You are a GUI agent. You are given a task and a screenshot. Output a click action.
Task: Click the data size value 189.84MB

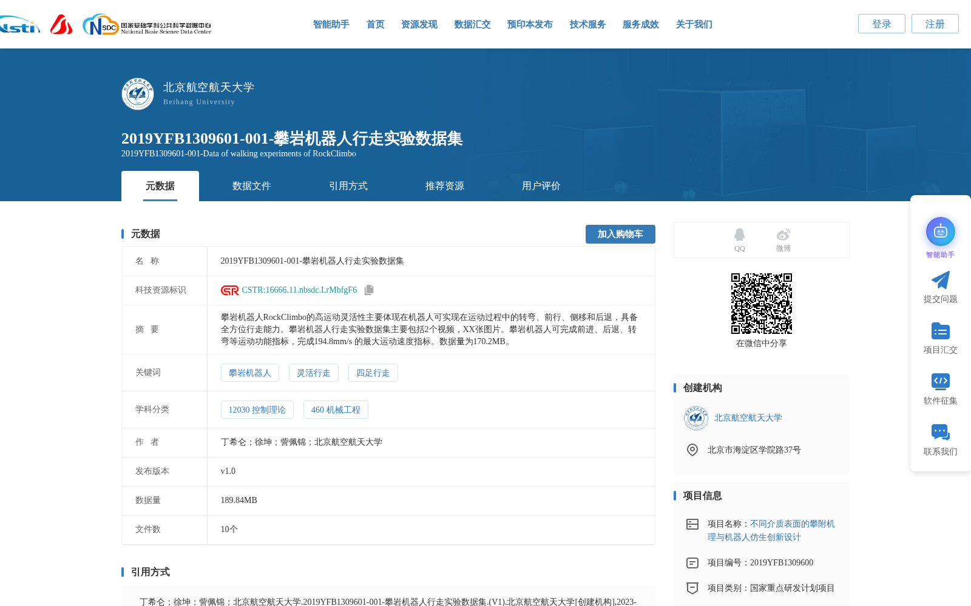pyautogui.click(x=239, y=501)
